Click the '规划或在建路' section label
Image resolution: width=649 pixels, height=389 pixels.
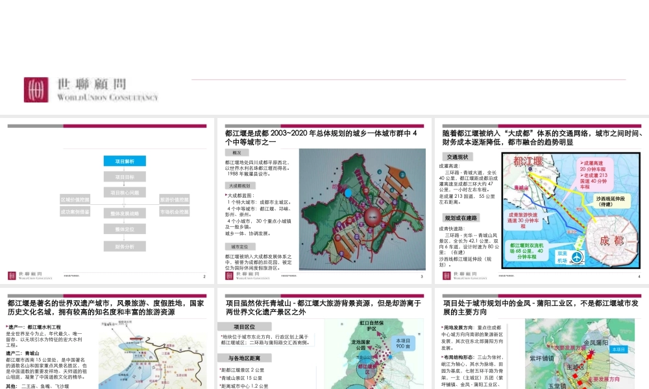click(461, 218)
